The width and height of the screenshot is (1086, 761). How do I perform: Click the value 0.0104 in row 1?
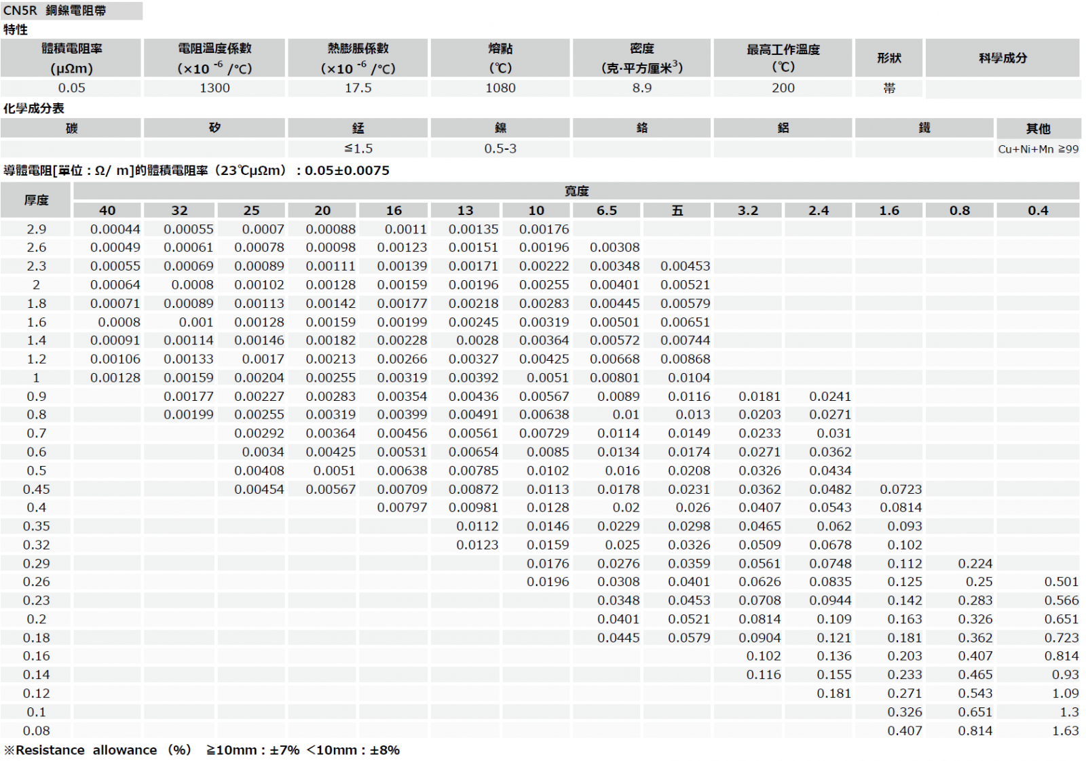(x=689, y=378)
